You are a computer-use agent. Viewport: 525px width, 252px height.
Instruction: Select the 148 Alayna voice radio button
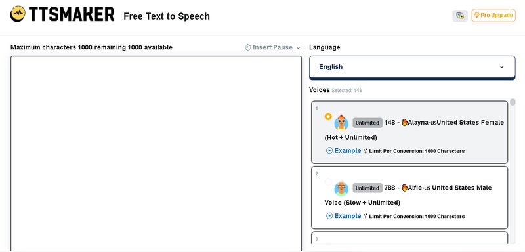click(x=328, y=116)
